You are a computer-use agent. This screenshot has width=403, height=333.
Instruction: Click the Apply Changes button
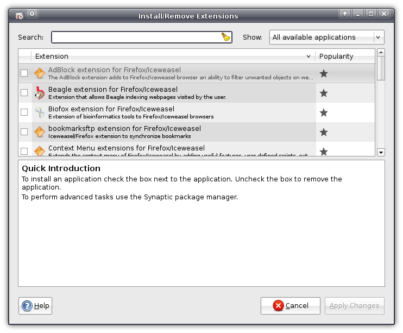pyautogui.click(x=354, y=306)
